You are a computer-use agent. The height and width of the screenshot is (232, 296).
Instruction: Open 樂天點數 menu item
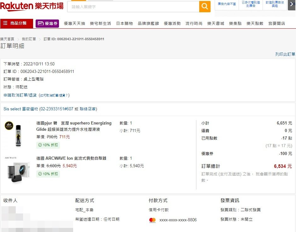(255, 24)
